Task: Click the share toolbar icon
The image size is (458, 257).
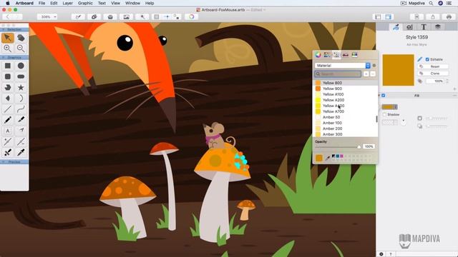Action: point(433,17)
